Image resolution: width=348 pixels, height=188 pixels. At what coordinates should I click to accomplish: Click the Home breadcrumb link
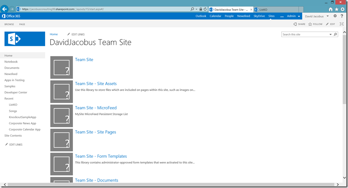[54, 34]
